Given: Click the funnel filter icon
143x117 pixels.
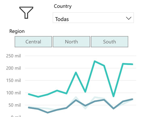Looking at the screenshot, I should coord(26,13).
